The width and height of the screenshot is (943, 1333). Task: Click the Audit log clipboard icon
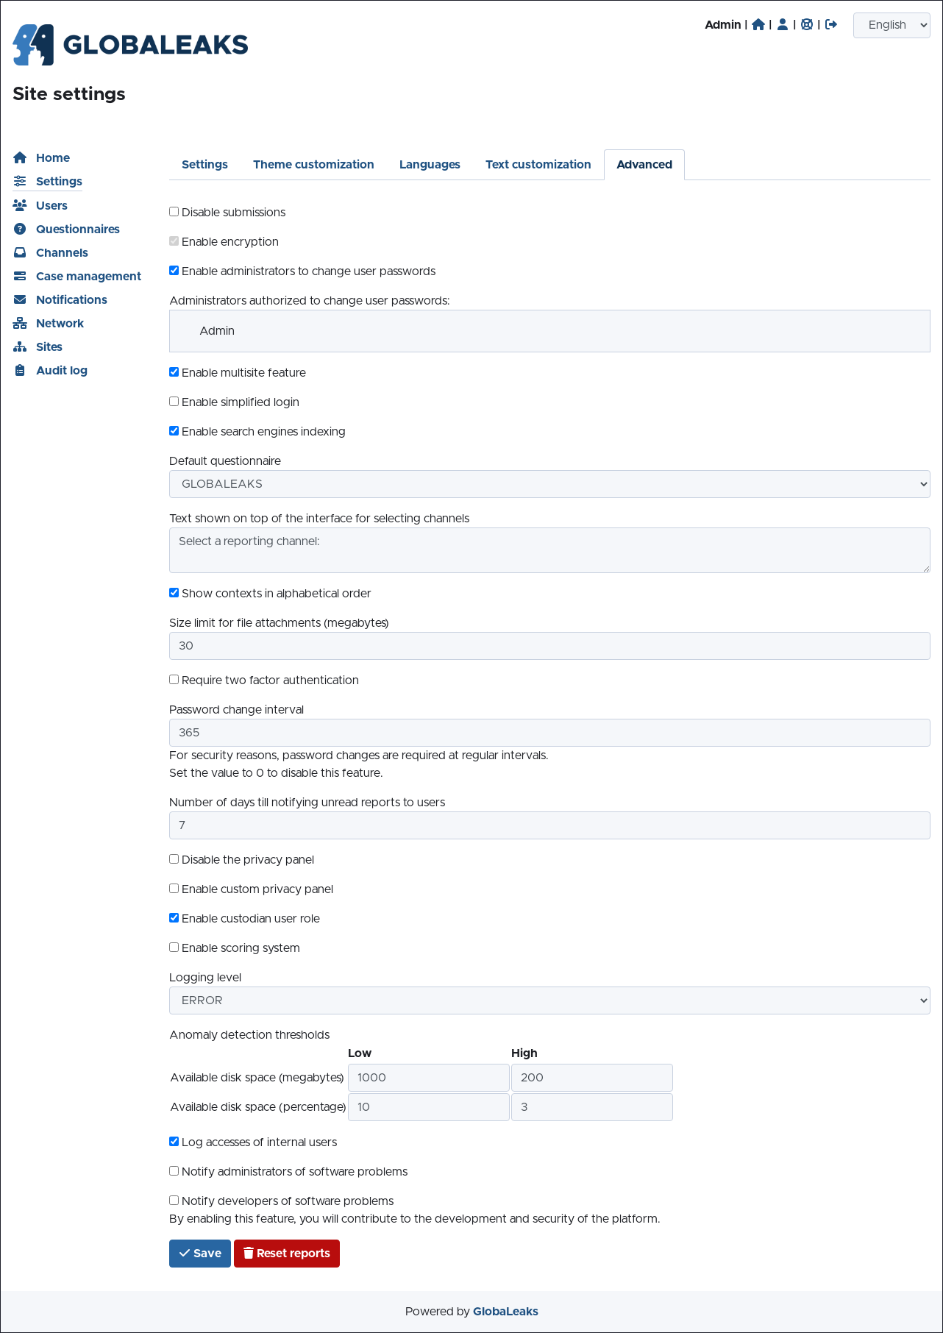click(20, 370)
